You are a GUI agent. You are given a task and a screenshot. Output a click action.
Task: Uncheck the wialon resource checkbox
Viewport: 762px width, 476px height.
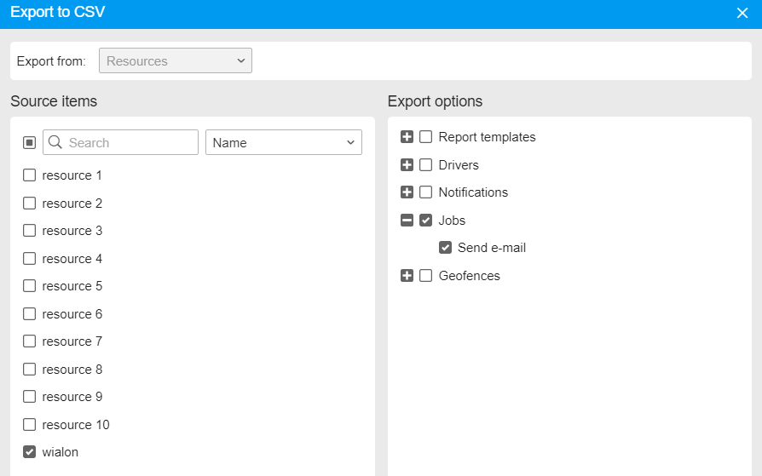pyautogui.click(x=29, y=452)
